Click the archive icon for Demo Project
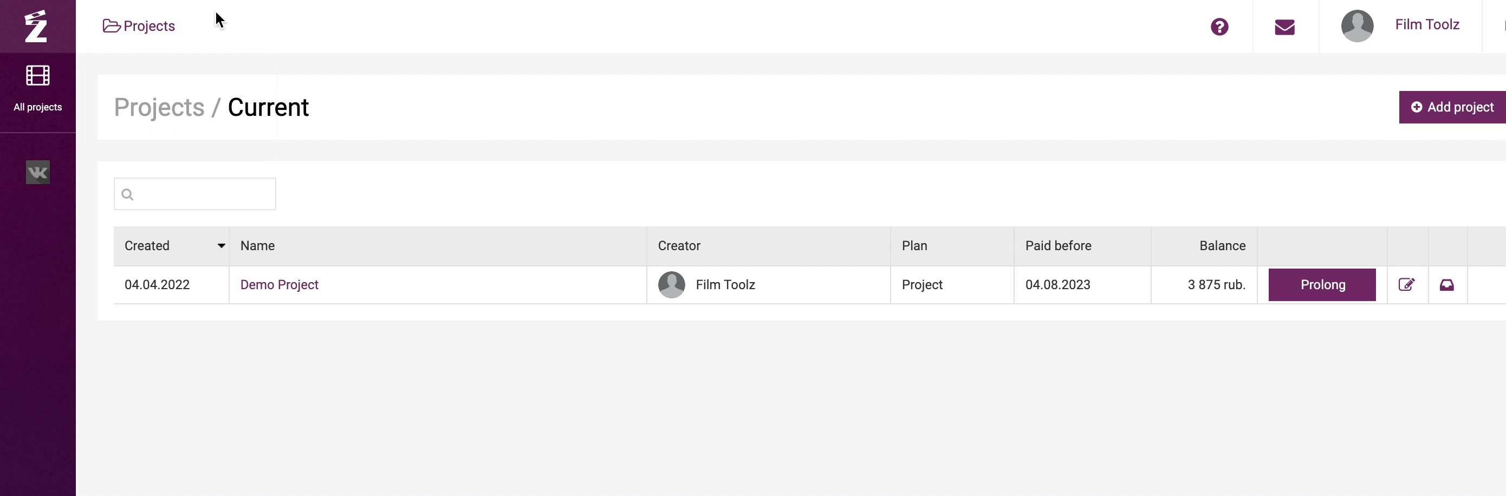Screen dimensions: 1506x496 [x=1446, y=284]
